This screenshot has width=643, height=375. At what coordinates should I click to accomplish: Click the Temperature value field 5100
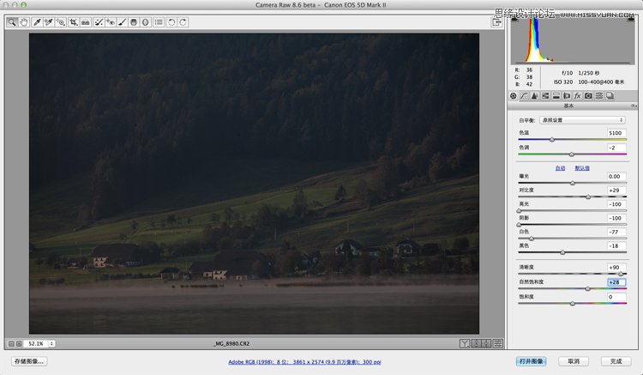coord(616,133)
